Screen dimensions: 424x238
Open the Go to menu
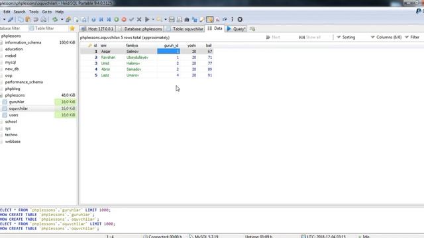pos(47,12)
